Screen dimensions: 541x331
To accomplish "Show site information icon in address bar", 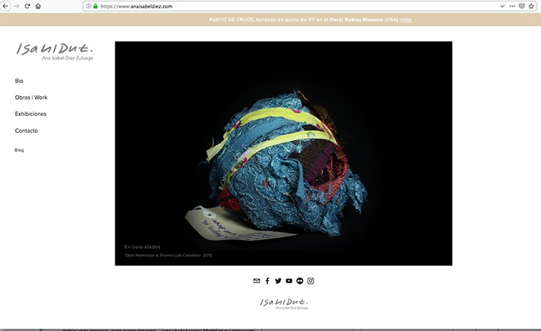I will tap(89, 6).
